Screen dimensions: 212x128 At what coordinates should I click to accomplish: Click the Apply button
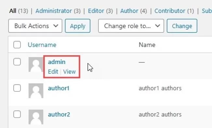pyautogui.click(x=78, y=26)
